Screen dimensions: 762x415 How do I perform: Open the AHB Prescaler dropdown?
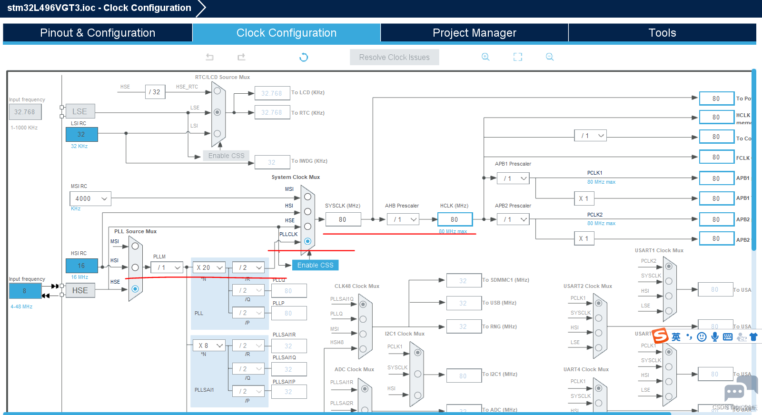coord(403,219)
